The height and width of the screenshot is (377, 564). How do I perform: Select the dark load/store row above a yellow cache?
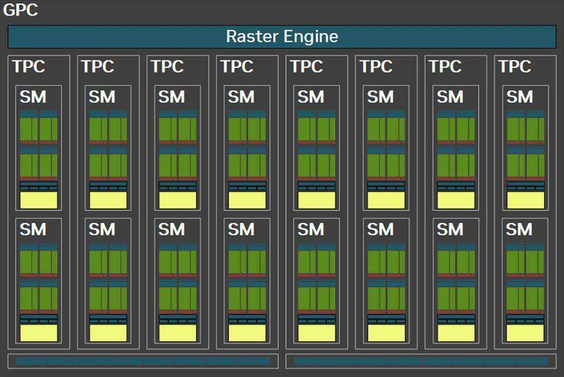point(39,187)
